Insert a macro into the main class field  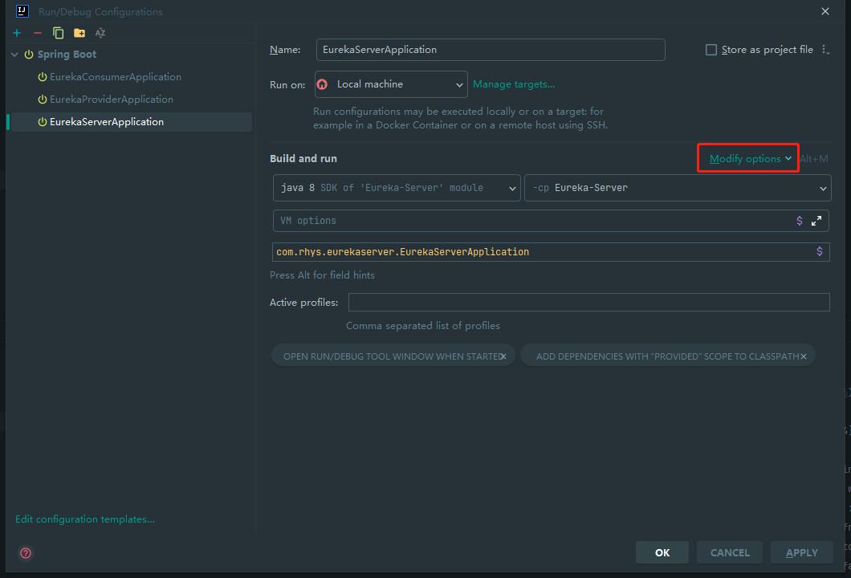tap(820, 251)
